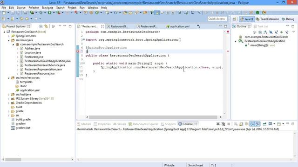Image resolution: width=298 pixels, height=167 pixels.
Task: Expand JRE System Library node
Action: [8, 99]
